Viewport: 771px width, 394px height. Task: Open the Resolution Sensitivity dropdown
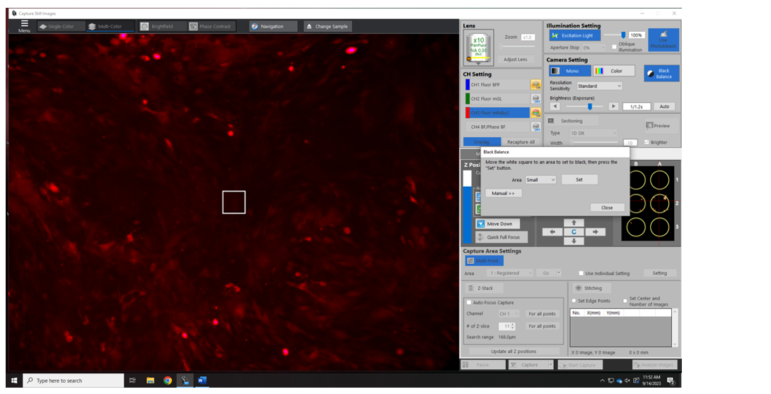(x=599, y=86)
